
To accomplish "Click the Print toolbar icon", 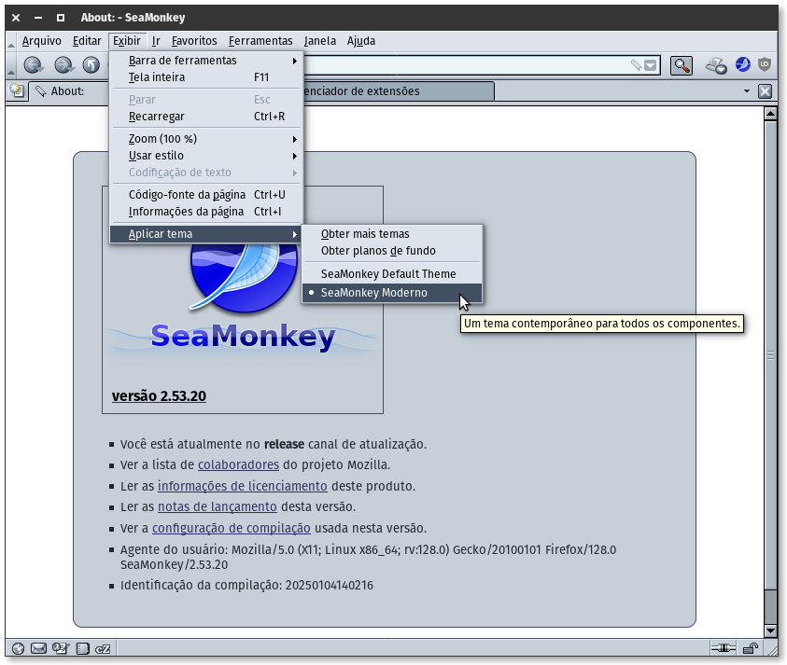I will (716, 65).
